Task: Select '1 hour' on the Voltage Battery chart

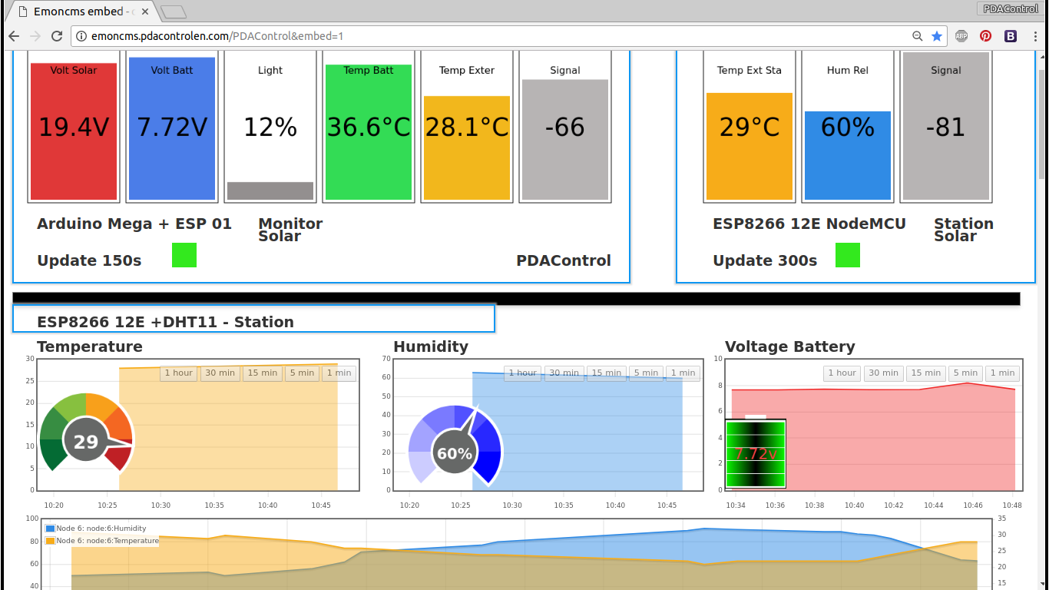Action: [x=842, y=373]
